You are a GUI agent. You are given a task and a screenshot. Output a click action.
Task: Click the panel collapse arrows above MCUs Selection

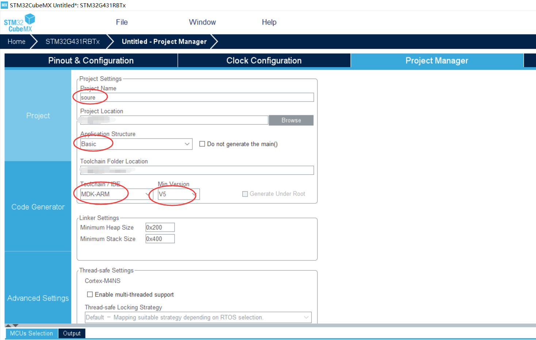pos(12,325)
